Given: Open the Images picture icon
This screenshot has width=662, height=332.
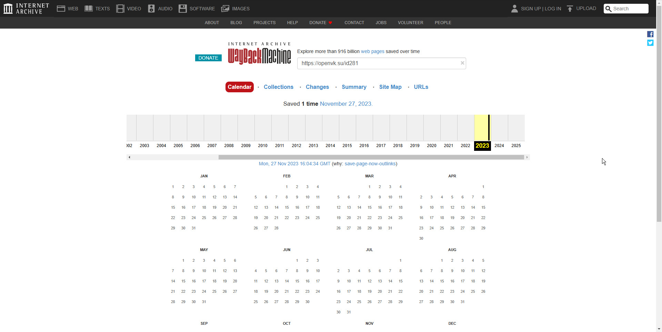Looking at the screenshot, I should pos(225,9).
